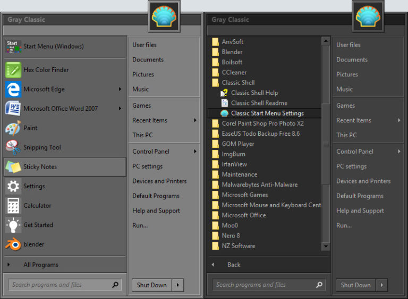Click the Shut Down button in light gray menu
This screenshot has width=408, height=299.
click(x=151, y=285)
